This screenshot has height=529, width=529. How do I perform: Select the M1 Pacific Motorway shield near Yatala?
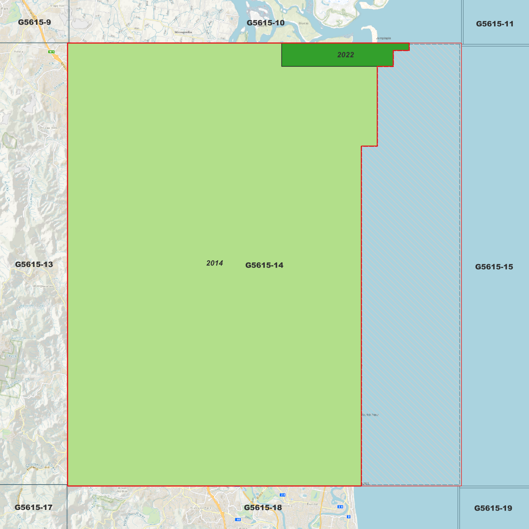pyautogui.click(x=51, y=52)
